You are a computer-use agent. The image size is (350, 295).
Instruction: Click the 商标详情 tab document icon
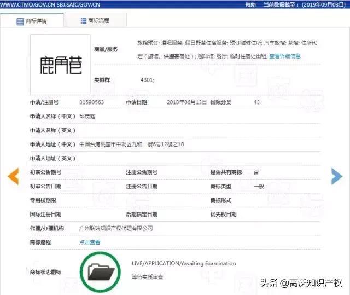pyautogui.click(x=20, y=21)
